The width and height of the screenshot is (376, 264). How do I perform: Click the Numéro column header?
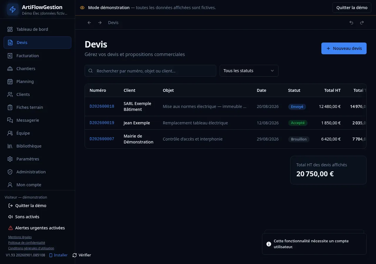(98, 90)
